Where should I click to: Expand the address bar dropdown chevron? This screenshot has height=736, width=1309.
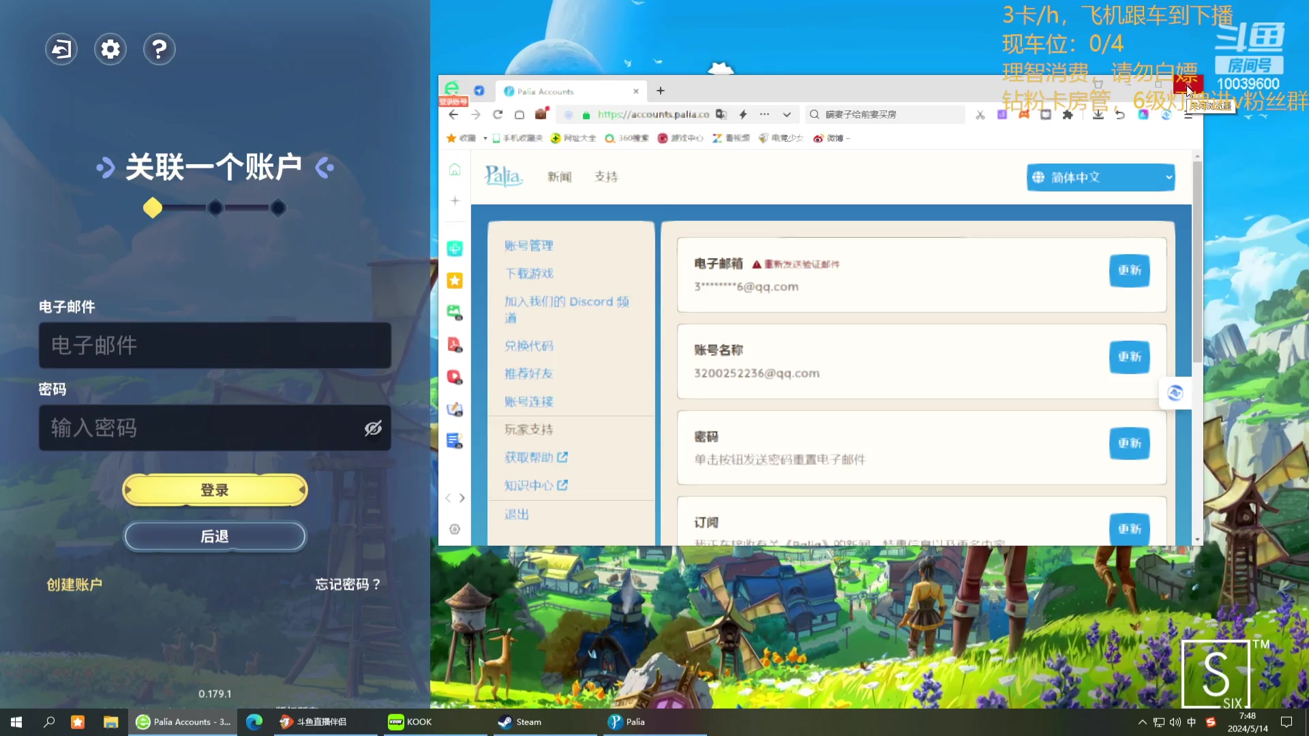click(x=787, y=114)
